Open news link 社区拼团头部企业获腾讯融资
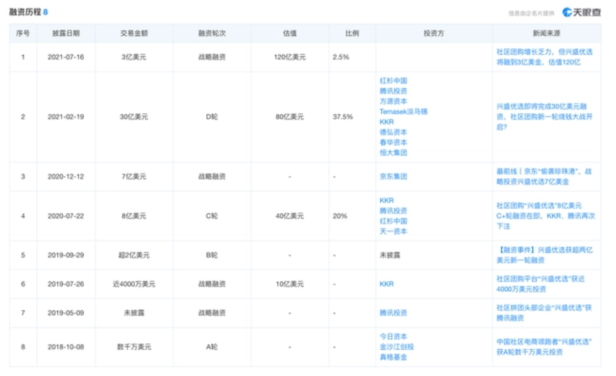616x376 pixels. coord(544,313)
